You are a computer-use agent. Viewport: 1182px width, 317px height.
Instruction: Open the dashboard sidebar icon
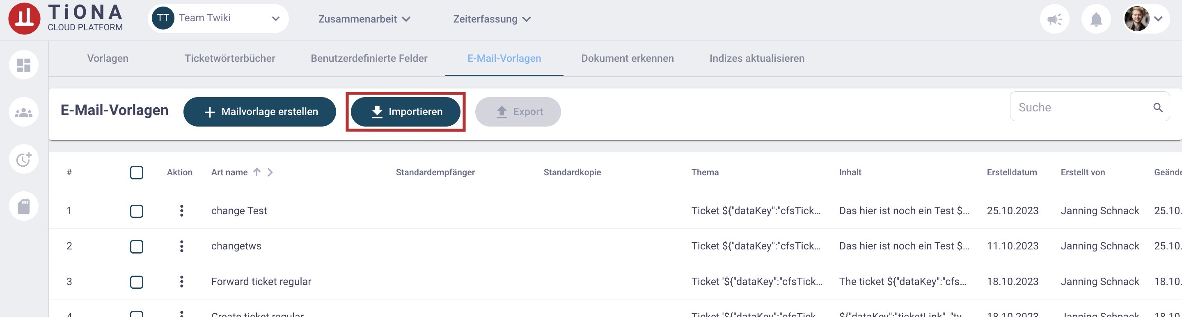pos(24,65)
